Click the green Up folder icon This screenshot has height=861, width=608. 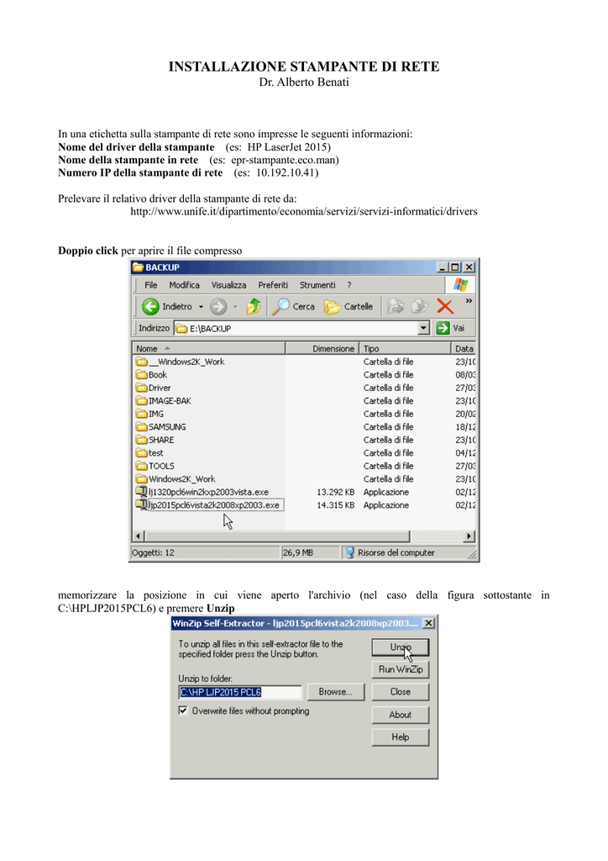[x=254, y=307]
